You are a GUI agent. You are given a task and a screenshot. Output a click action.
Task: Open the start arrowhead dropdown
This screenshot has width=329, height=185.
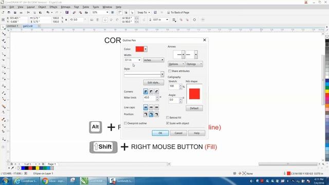[183, 54]
